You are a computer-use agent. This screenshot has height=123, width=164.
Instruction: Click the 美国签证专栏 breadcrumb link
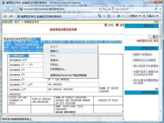(31, 22)
